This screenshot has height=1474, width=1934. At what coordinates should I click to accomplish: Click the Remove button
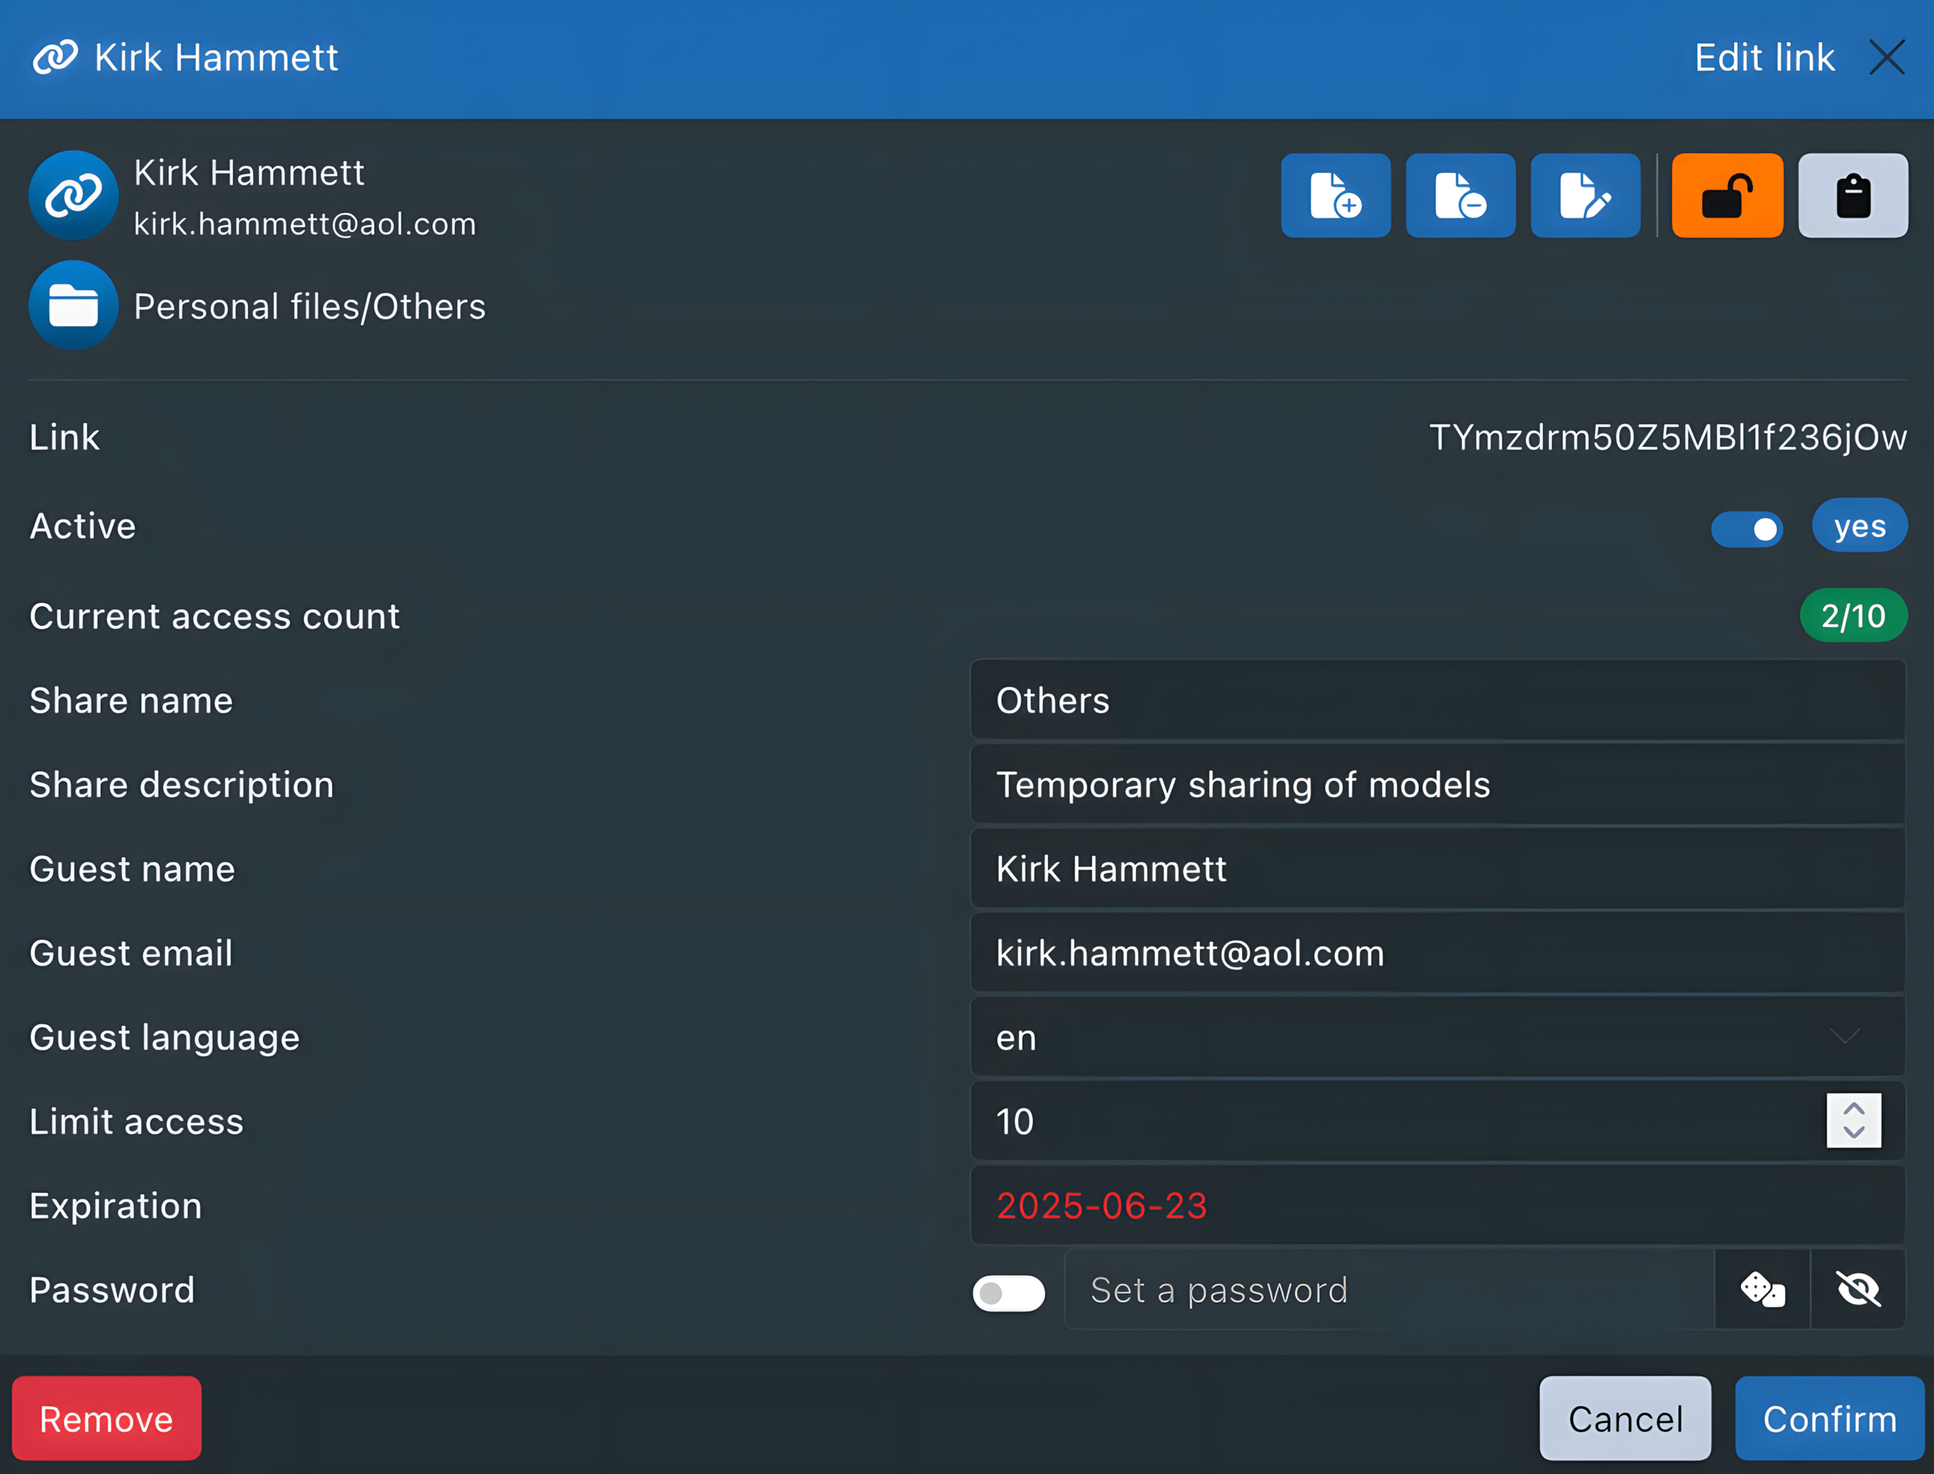coord(106,1418)
